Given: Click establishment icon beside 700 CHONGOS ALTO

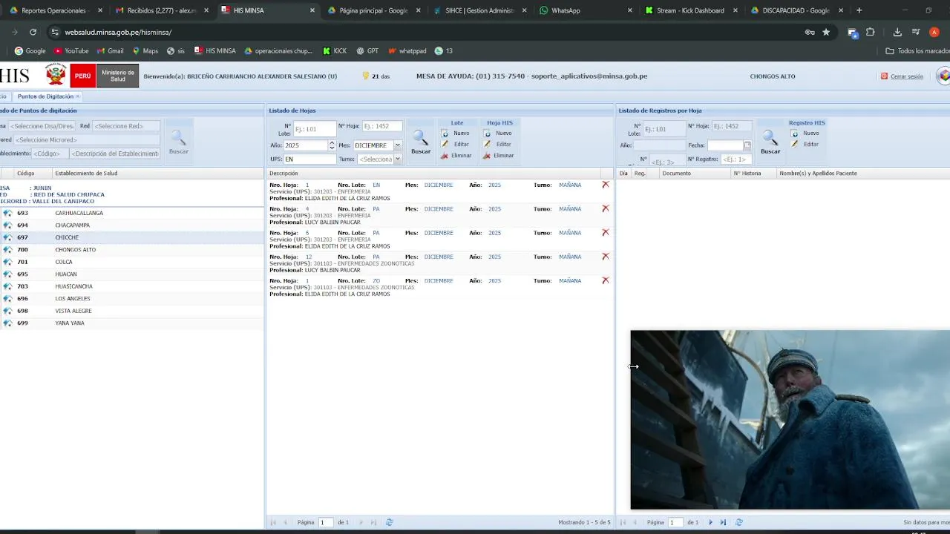Looking at the screenshot, I should click(7, 250).
